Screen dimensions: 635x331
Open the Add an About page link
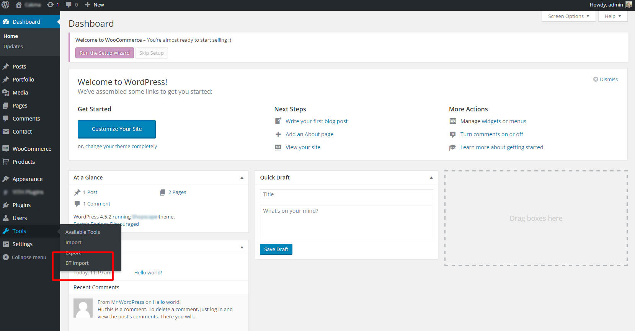[x=309, y=134]
